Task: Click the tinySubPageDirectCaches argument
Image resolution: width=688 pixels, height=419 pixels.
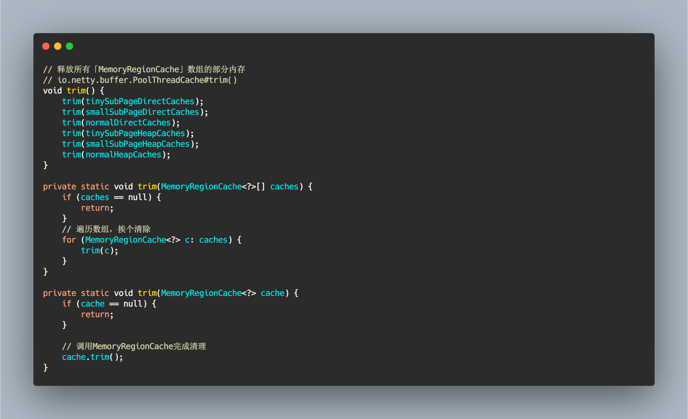Action: coord(140,101)
